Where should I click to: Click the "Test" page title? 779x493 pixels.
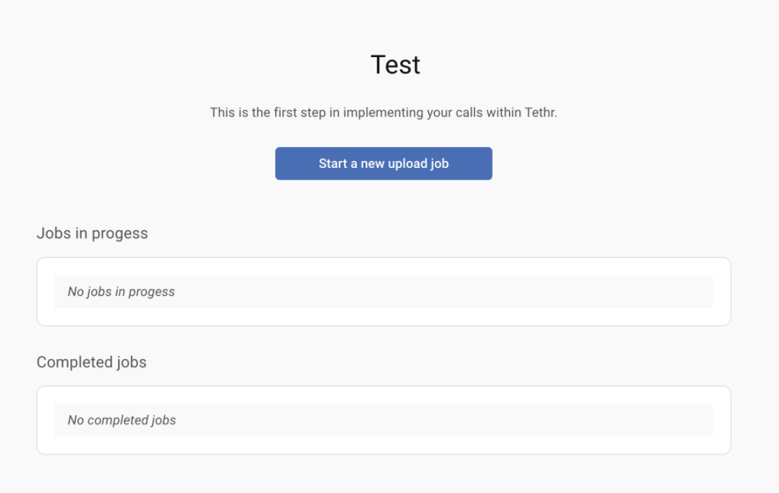395,65
